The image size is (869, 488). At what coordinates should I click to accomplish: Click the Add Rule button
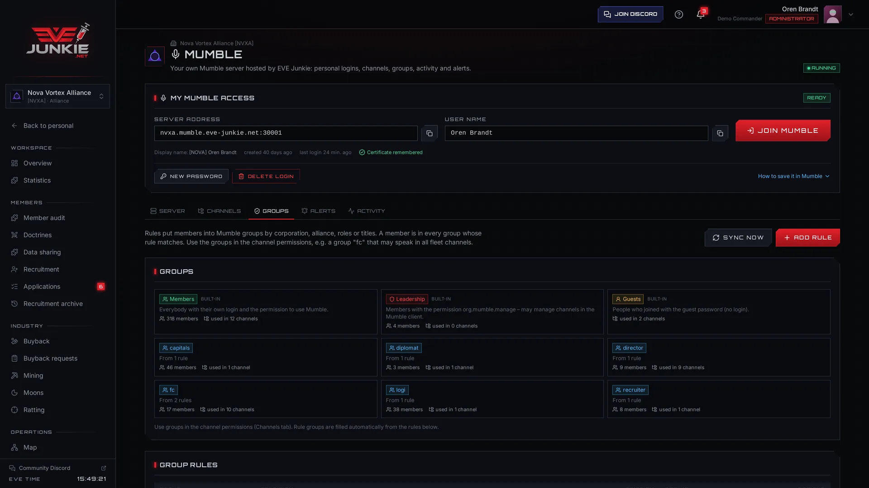(807, 238)
